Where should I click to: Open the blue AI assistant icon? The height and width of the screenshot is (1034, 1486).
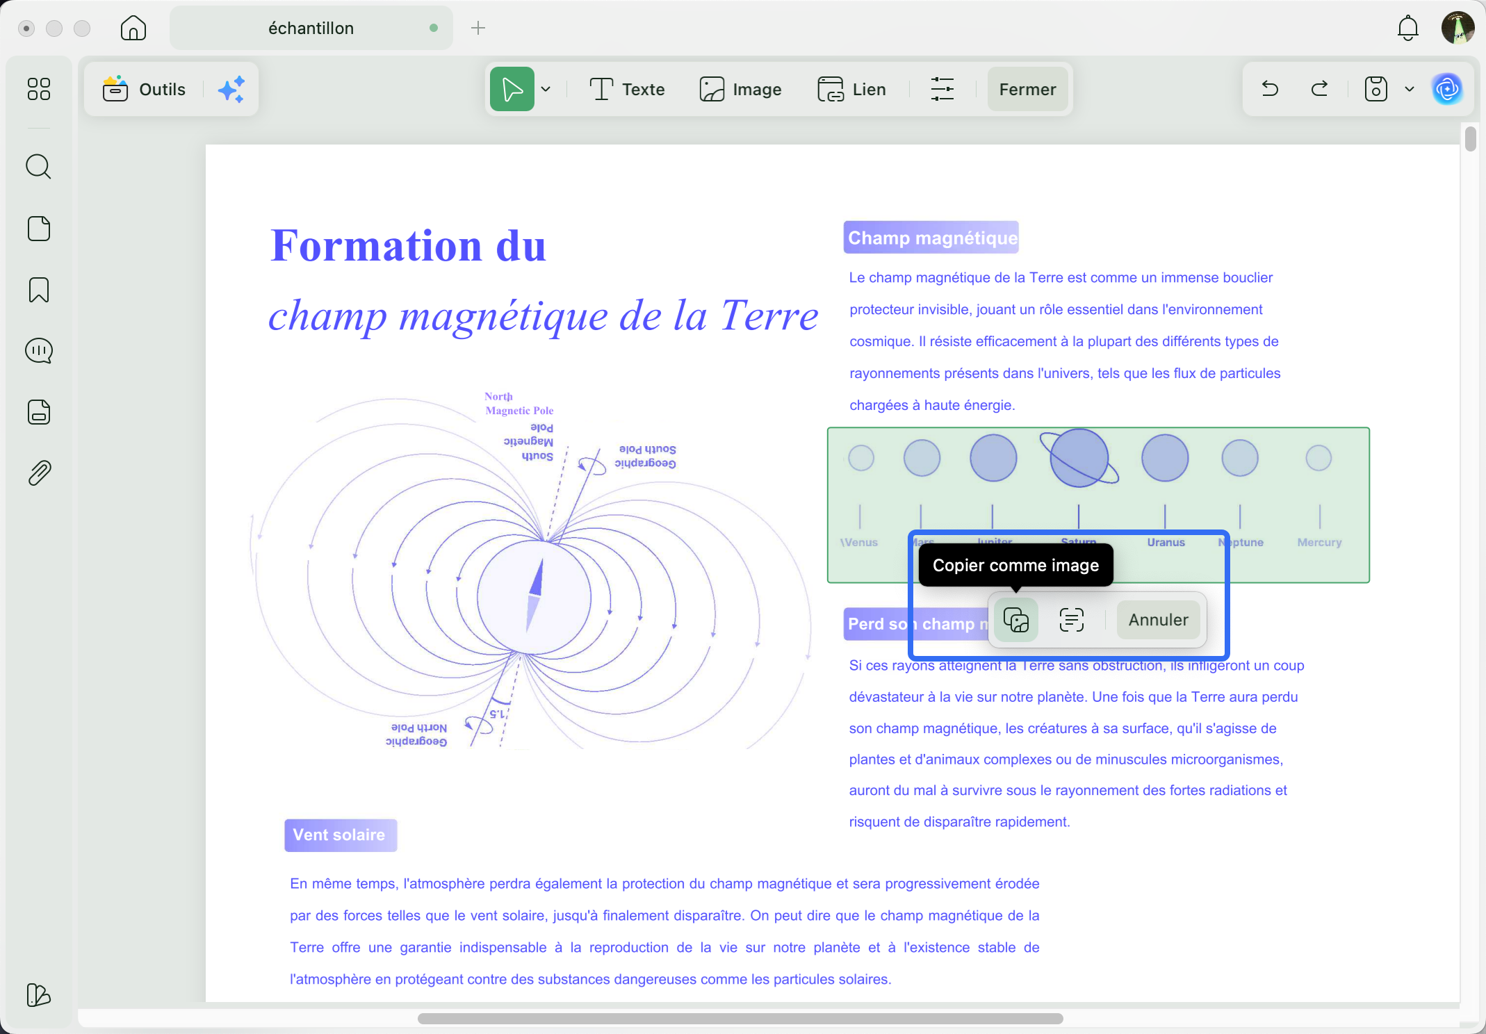tap(1447, 89)
